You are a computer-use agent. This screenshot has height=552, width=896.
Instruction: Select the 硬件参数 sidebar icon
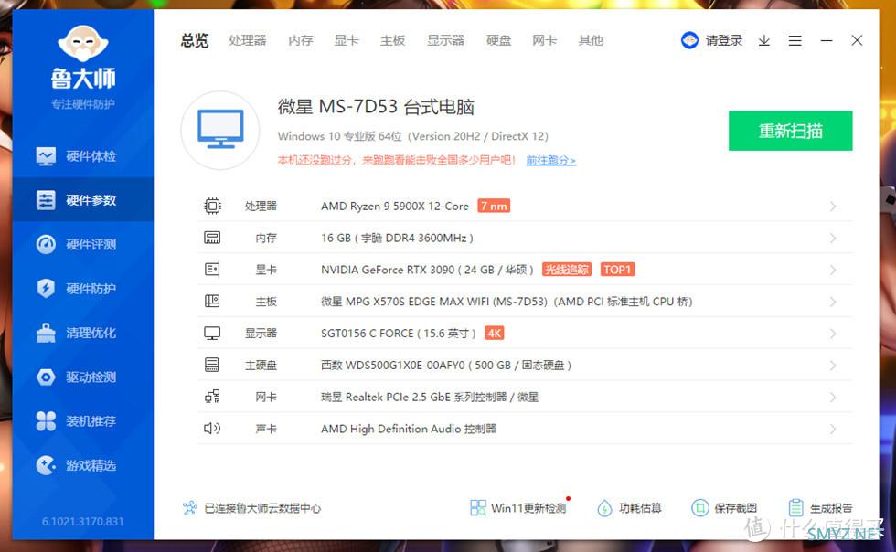(x=46, y=200)
